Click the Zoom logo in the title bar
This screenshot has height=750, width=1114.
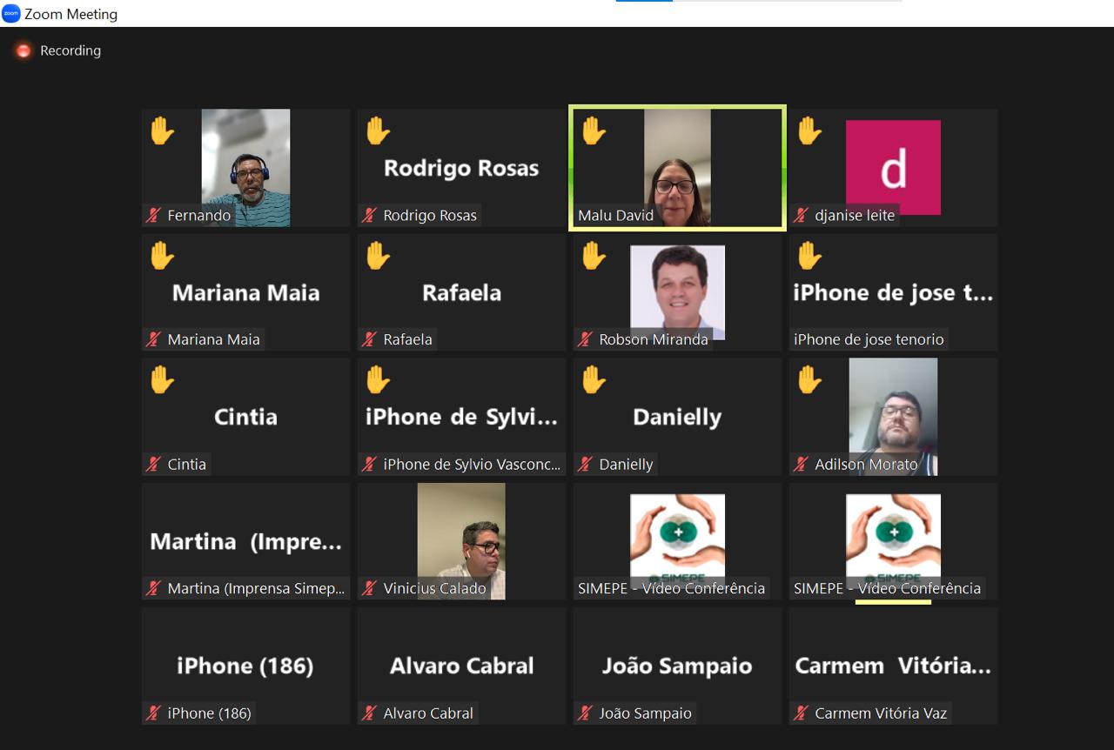click(x=11, y=14)
